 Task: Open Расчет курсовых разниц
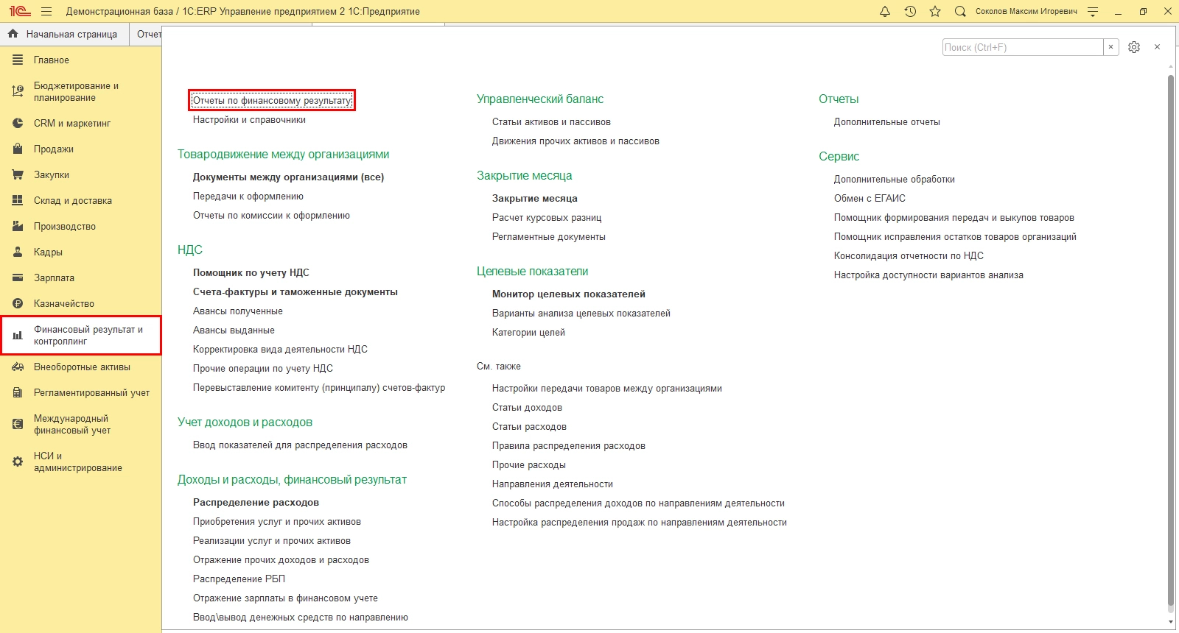tap(547, 218)
